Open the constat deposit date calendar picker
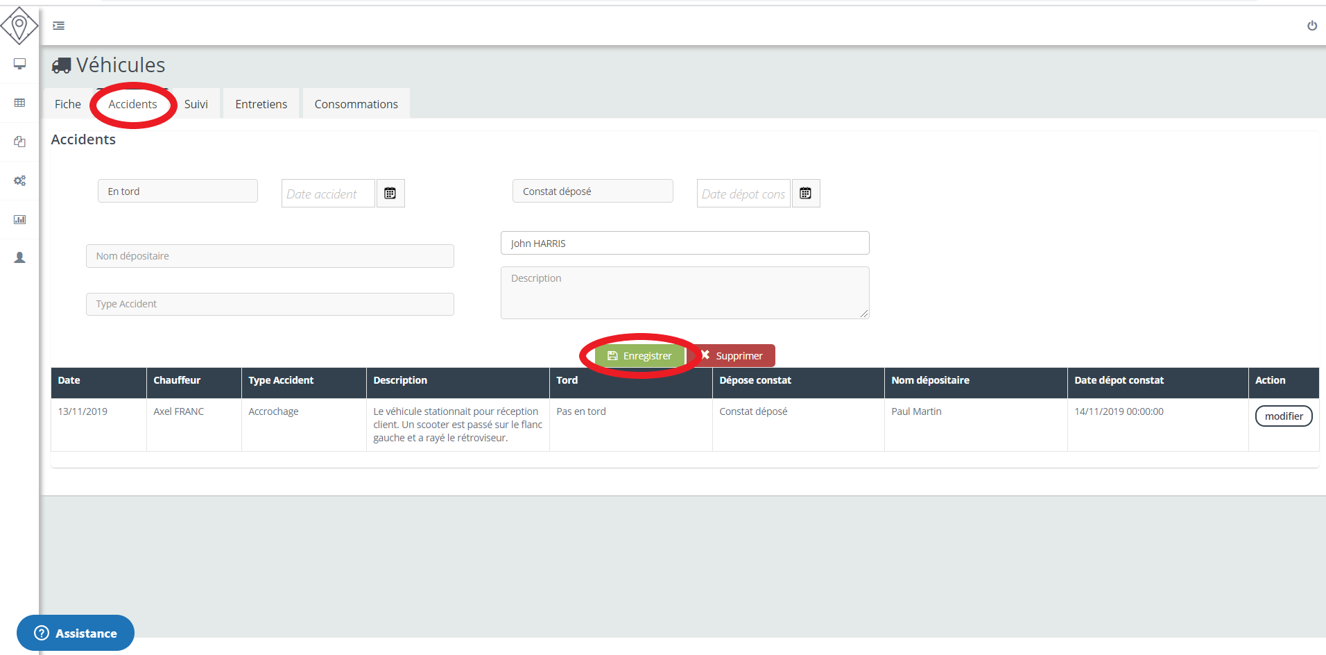 click(805, 194)
